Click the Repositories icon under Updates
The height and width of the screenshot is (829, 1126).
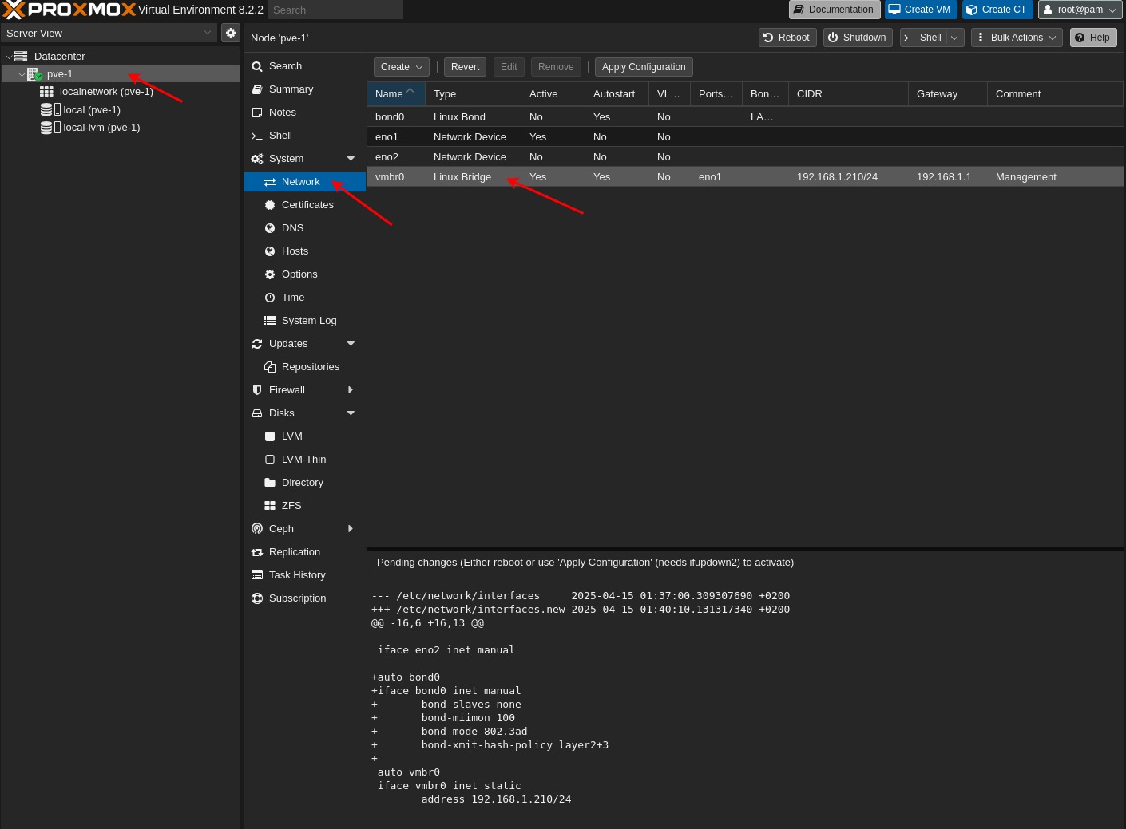(270, 367)
